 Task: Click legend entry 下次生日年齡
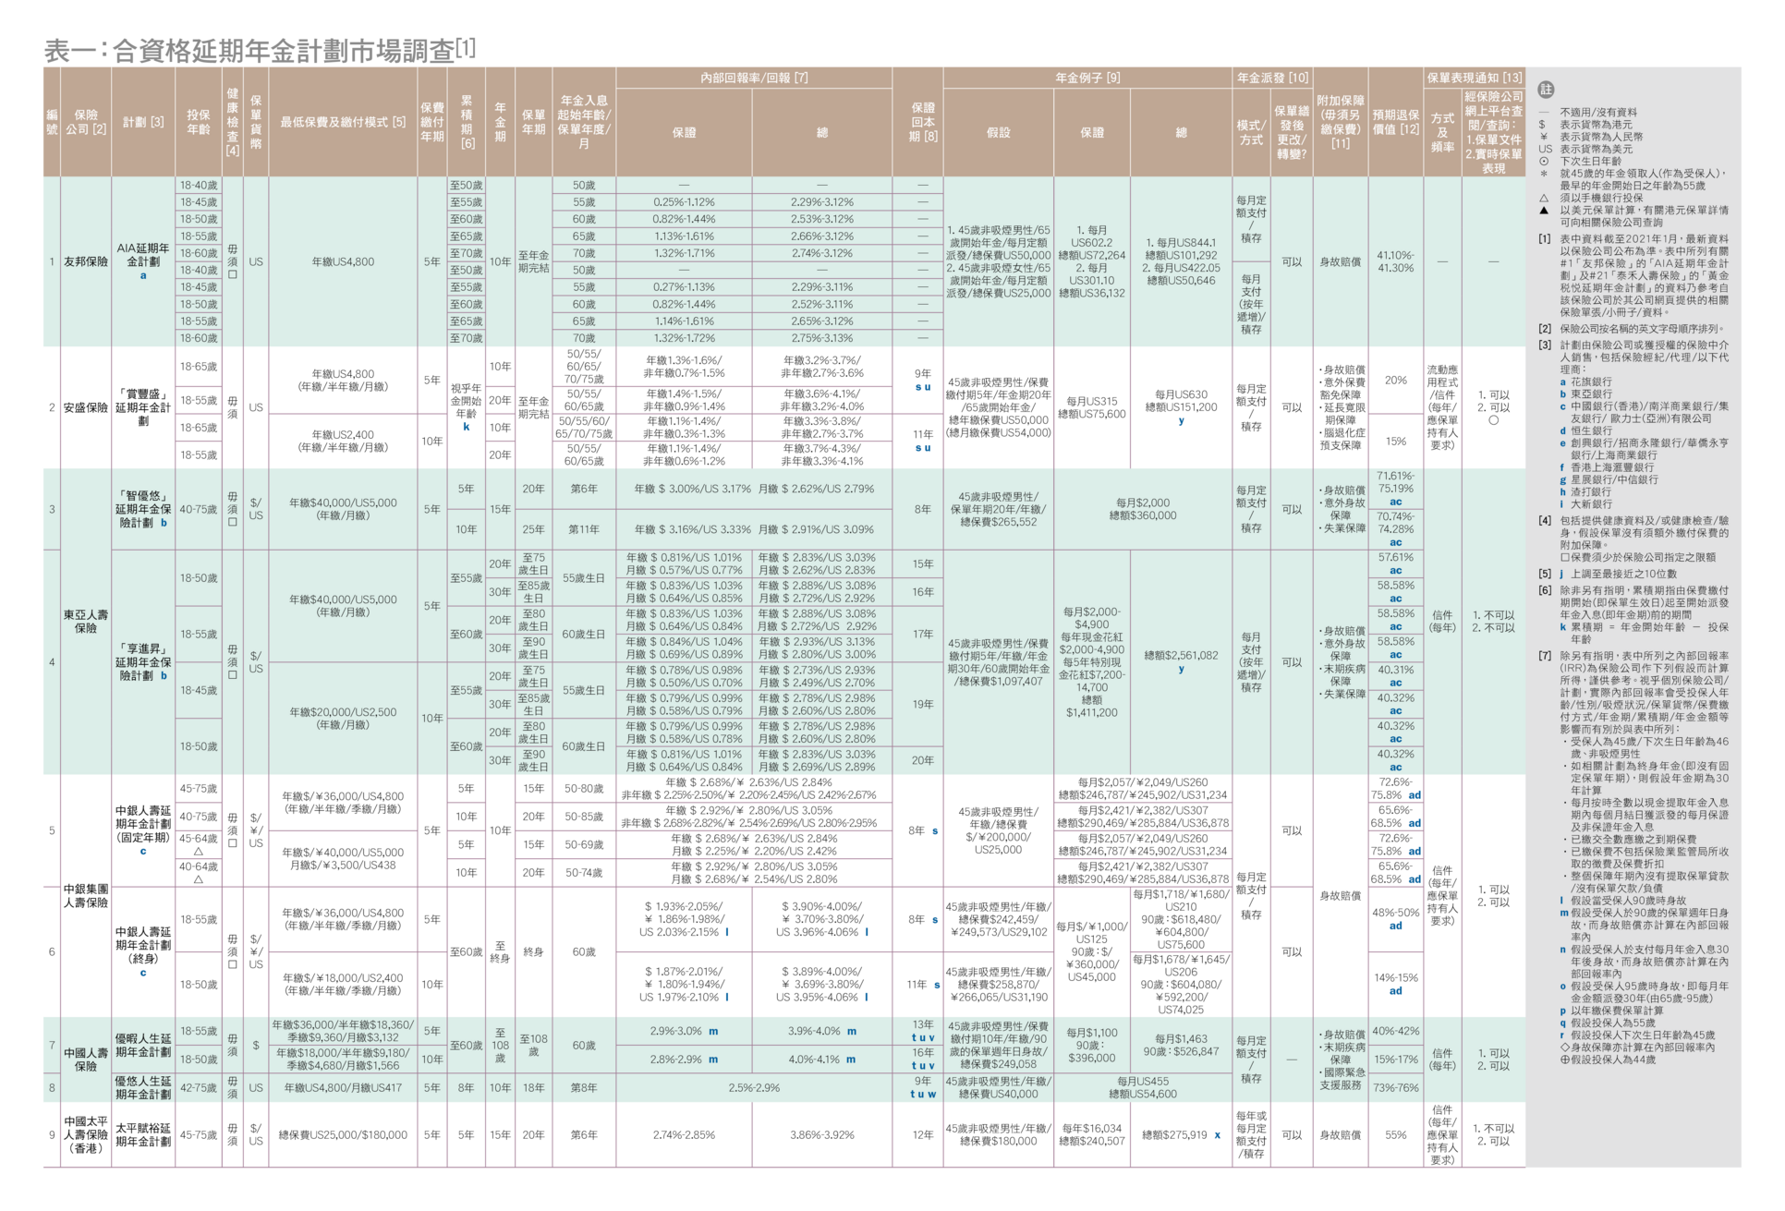1590,161
